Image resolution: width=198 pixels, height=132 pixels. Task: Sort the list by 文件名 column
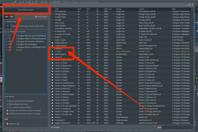click(x=141, y=9)
